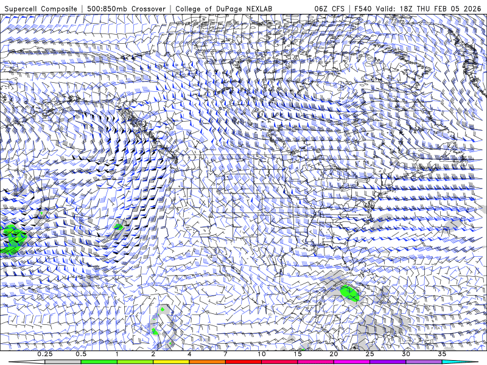Click the 0.5 legend value
The height and width of the screenshot is (365, 487).
pos(81,354)
